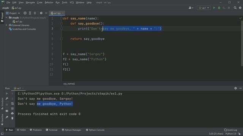Click Collapse All in Project panel
Viewport: 243px width, 136px height.
pyautogui.click(x=35, y=13)
